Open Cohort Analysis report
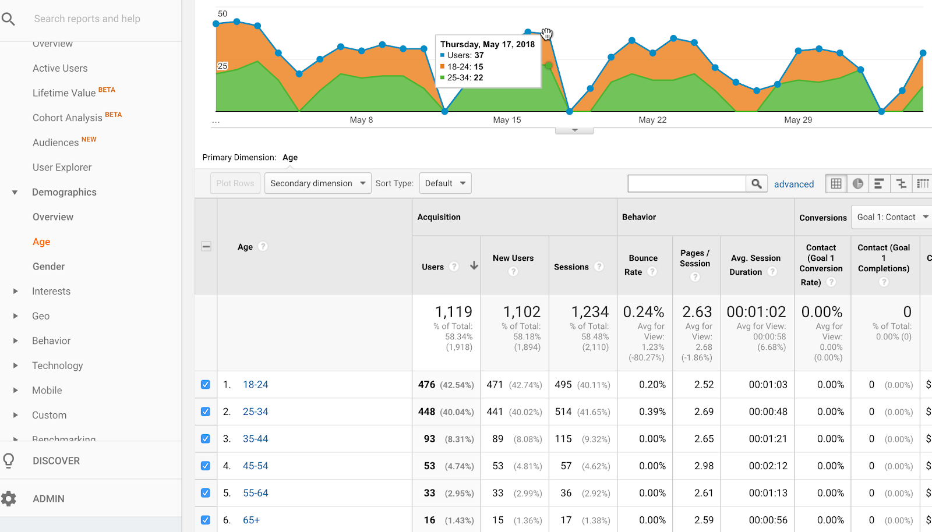The image size is (932, 532). [68, 118]
